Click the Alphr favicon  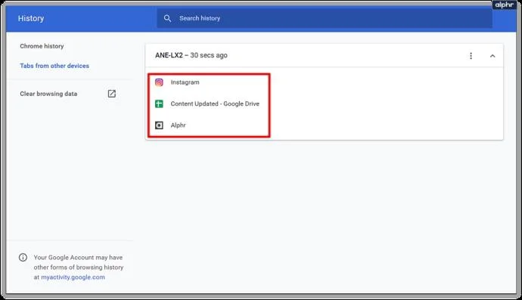click(x=159, y=125)
